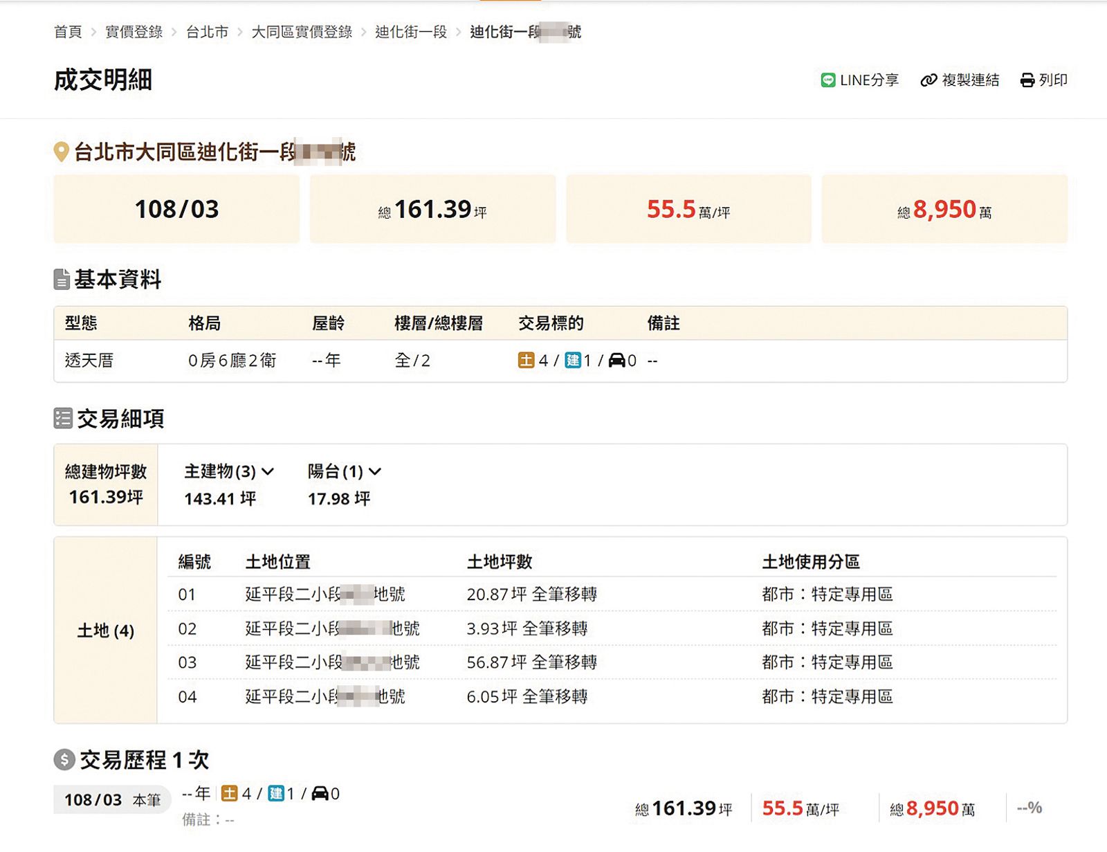The width and height of the screenshot is (1107, 852).
Task: Open 實價登錄 breadcrumb link
Action: [134, 32]
